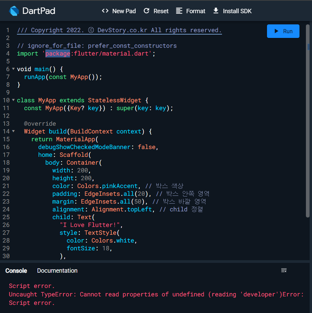
Task: Place cursor on the Copyright comment line
Action: click(119, 30)
